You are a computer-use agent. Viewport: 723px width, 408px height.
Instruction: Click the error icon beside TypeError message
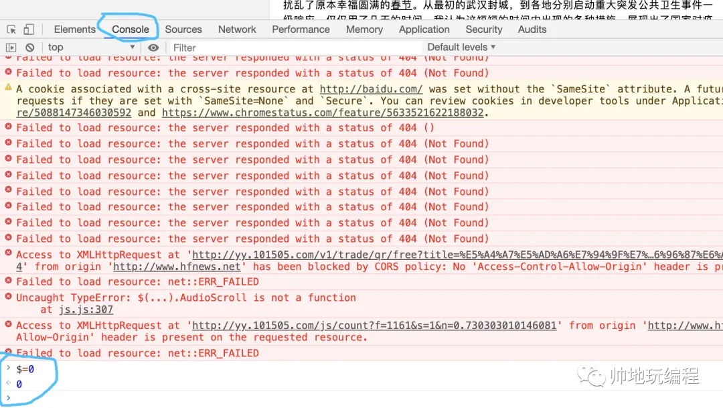[8, 296]
